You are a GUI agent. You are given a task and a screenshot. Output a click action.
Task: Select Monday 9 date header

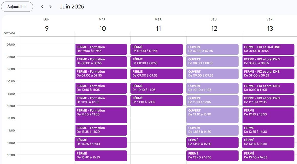pyautogui.click(x=47, y=28)
